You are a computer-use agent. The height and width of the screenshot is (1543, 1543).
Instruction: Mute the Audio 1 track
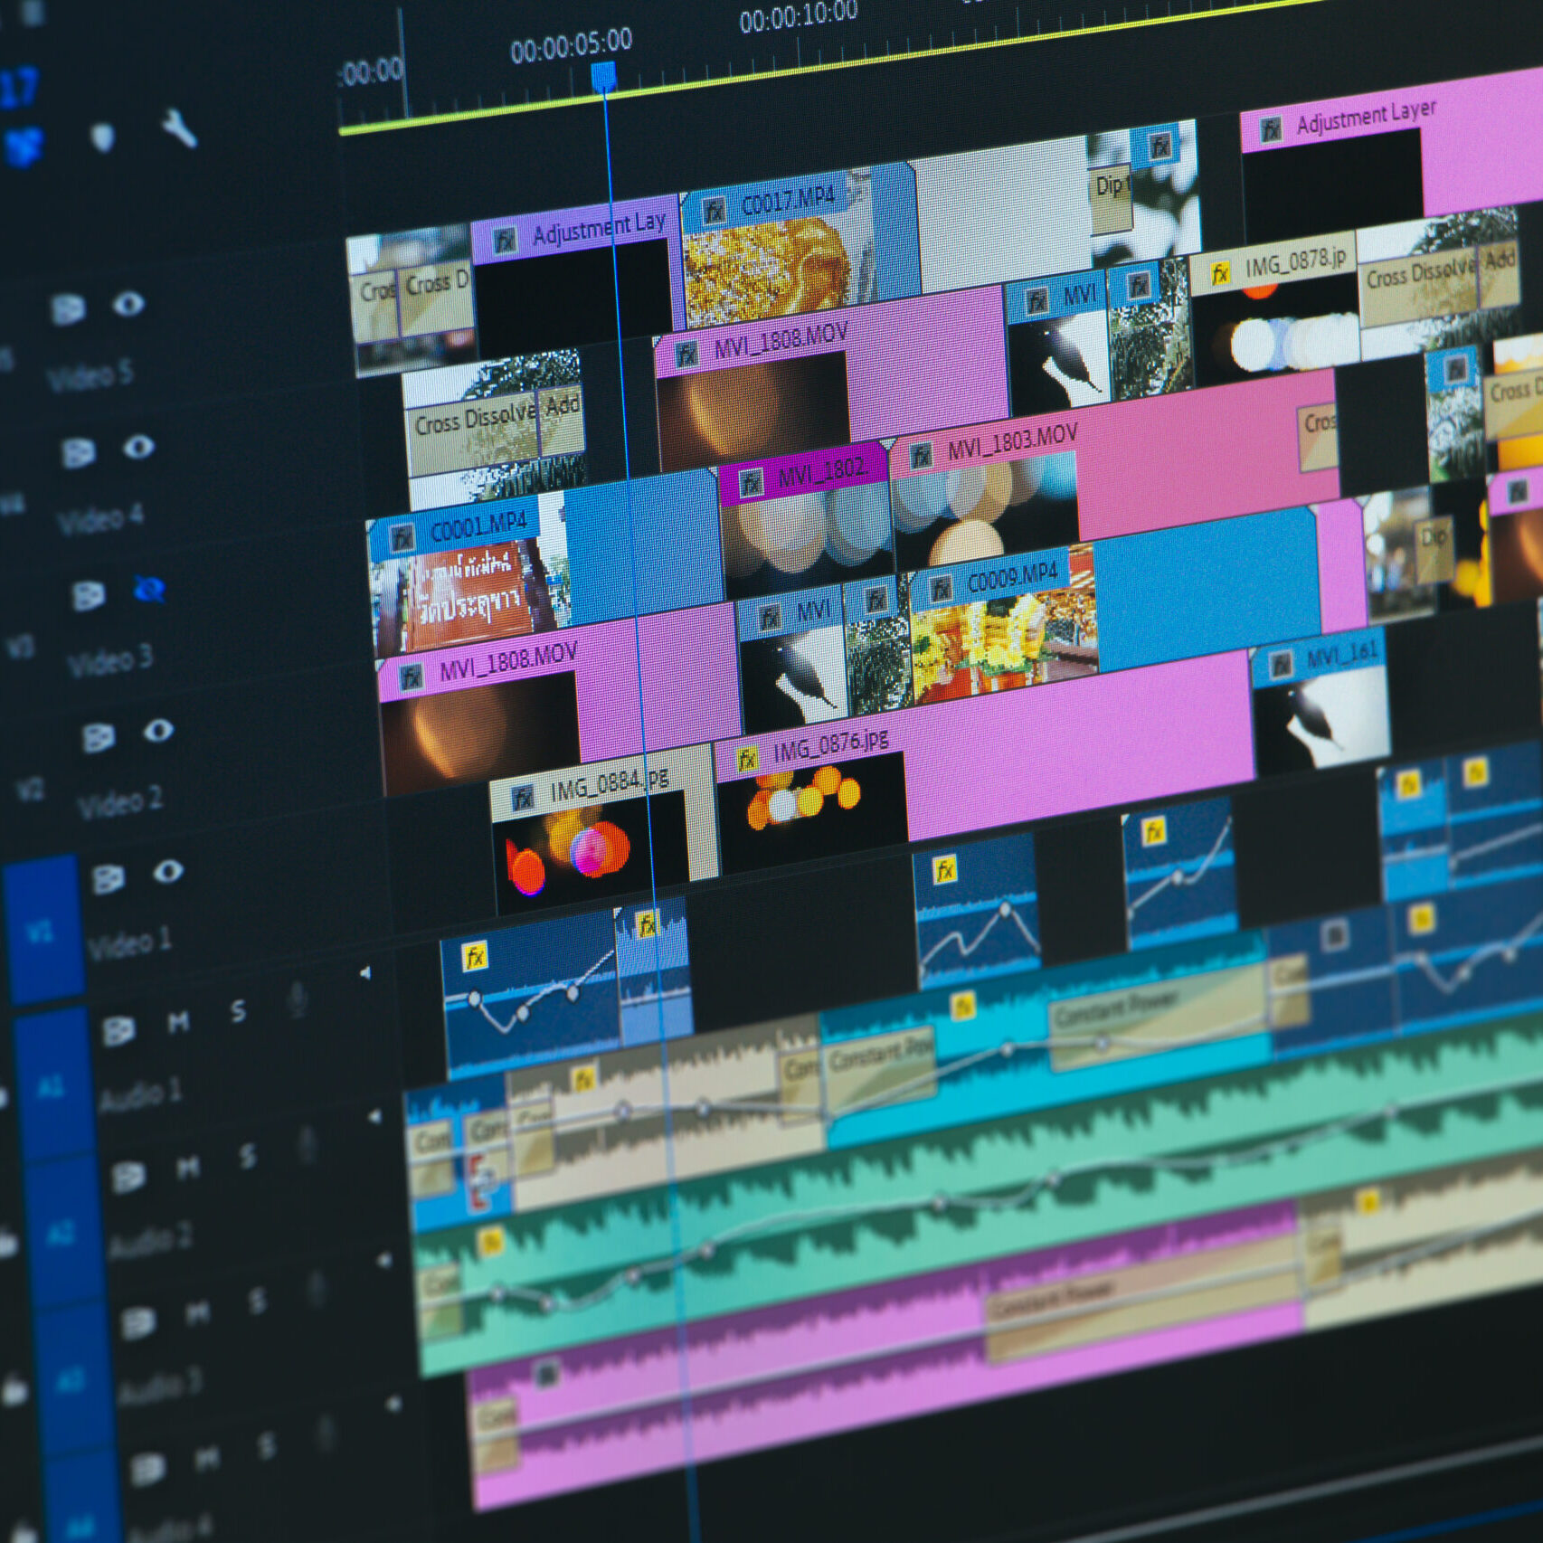tap(178, 1024)
